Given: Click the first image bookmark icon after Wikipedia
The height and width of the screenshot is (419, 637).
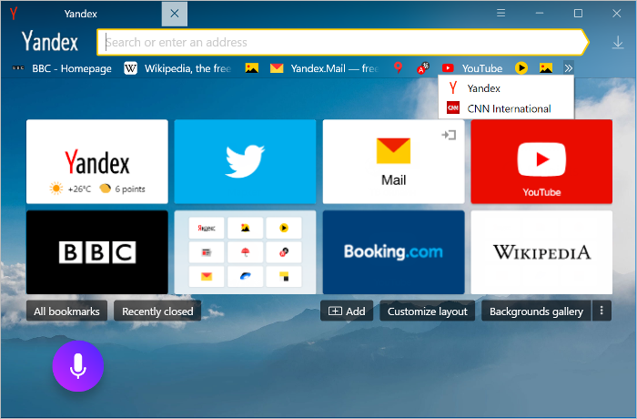Looking at the screenshot, I should click(x=252, y=68).
